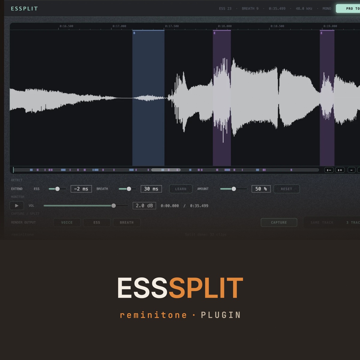Click the 0:00.000 playback position readout

click(x=170, y=206)
